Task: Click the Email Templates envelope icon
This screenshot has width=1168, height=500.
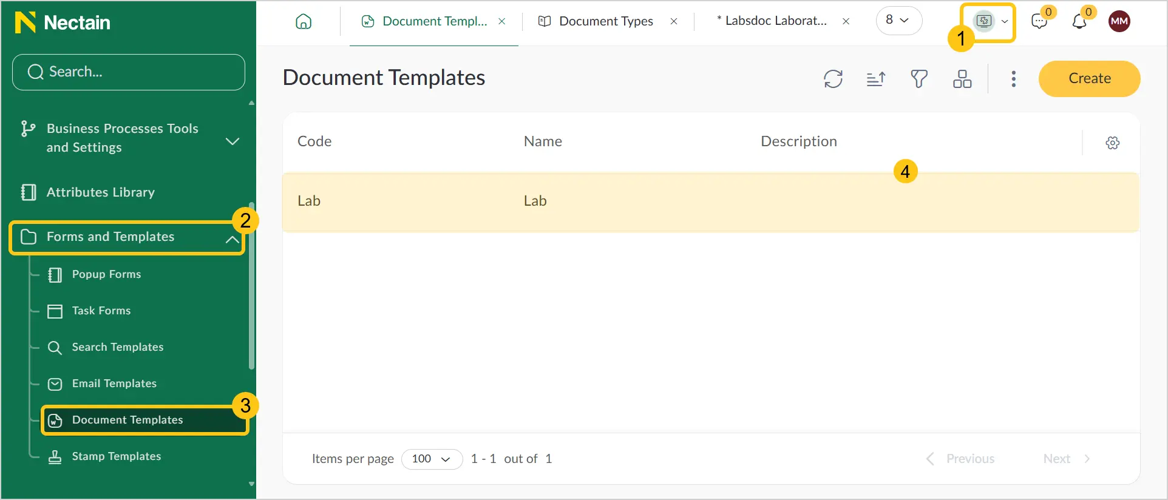Action: pyautogui.click(x=55, y=384)
